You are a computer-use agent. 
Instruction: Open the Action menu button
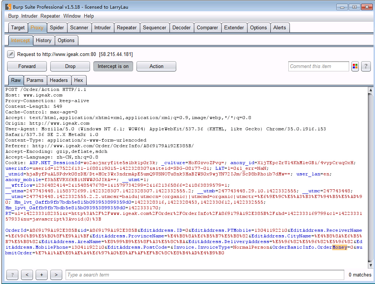pos(156,66)
